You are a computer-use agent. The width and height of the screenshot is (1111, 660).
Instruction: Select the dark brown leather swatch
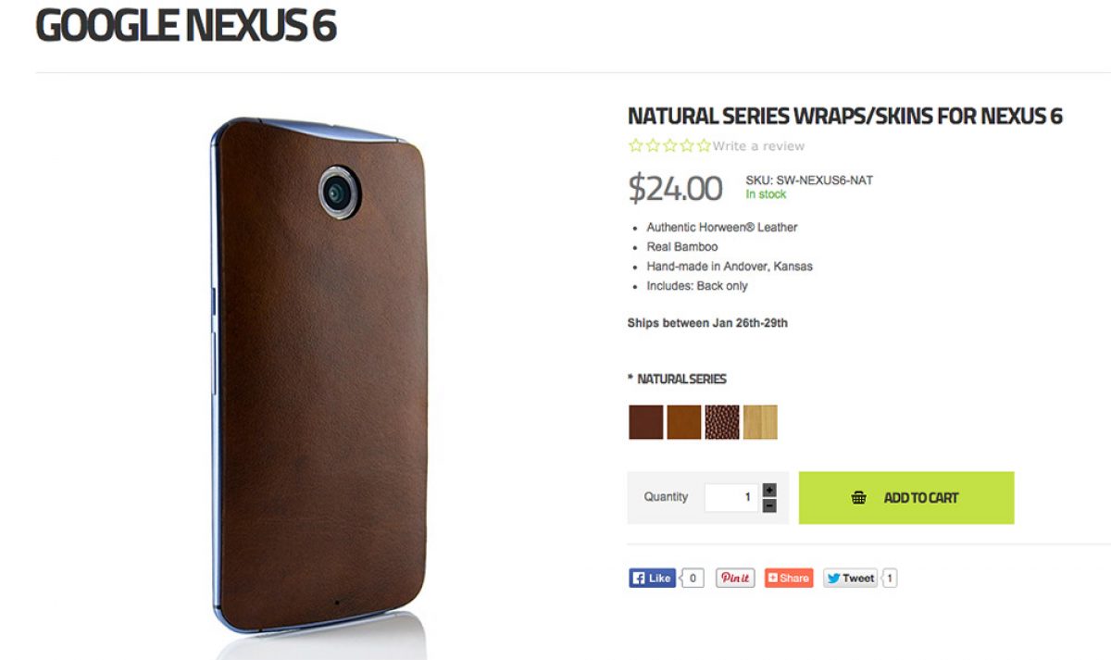click(x=646, y=421)
